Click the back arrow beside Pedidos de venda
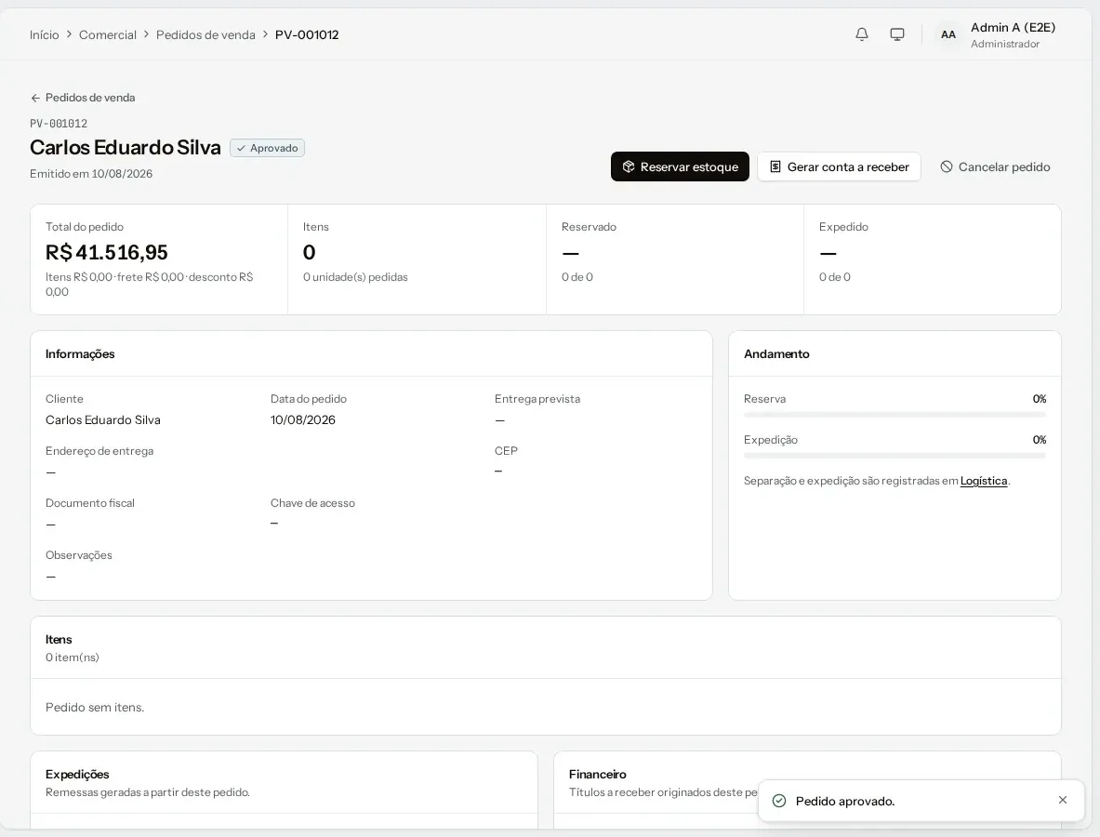The width and height of the screenshot is (1100, 837). coord(35,99)
